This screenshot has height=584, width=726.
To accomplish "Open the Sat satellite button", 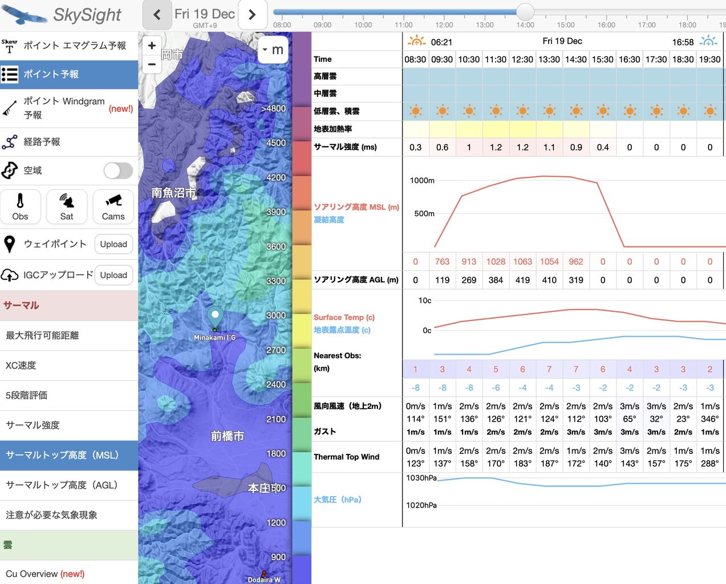I will tap(67, 206).
